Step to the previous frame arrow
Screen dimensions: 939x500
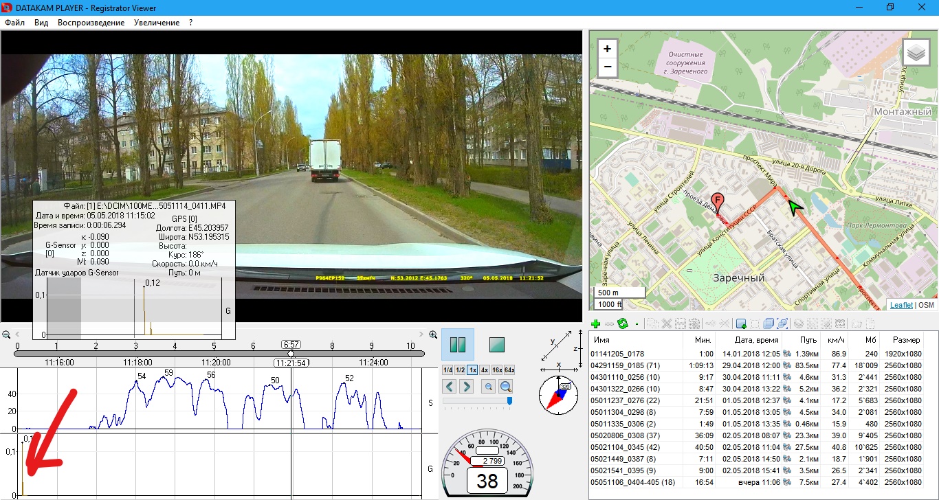tap(450, 387)
